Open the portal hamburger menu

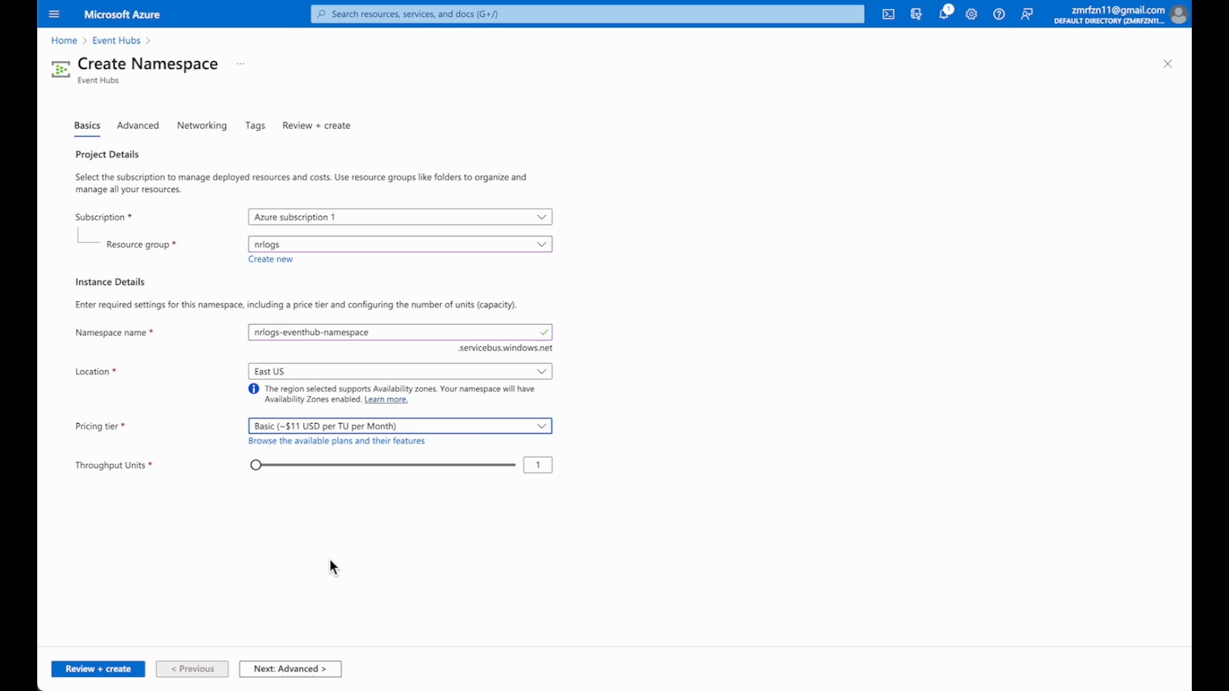(x=54, y=14)
